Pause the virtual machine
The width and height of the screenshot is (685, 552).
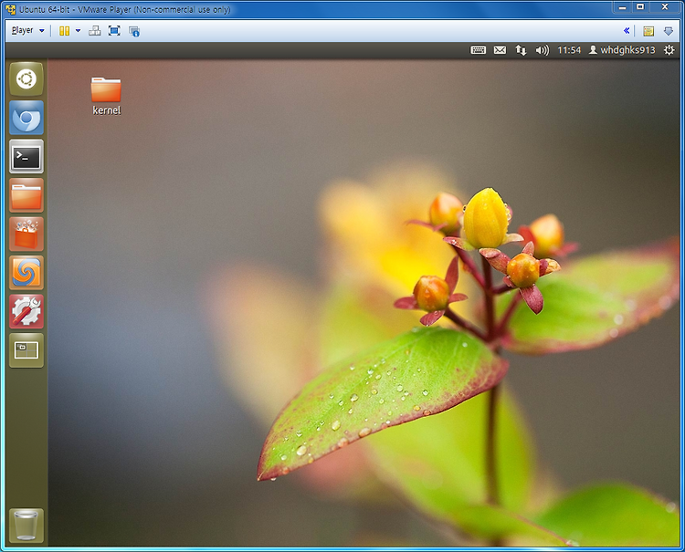65,30
